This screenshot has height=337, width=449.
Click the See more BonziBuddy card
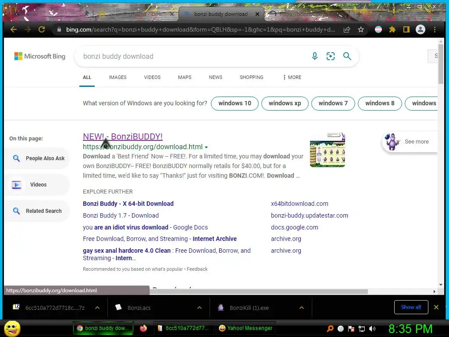[410, 142]
